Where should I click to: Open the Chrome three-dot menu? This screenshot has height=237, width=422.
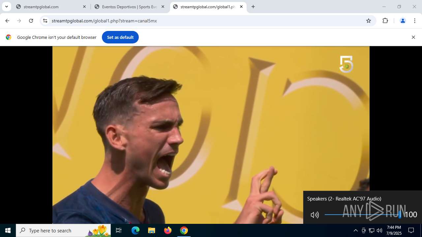click(414, 21)
